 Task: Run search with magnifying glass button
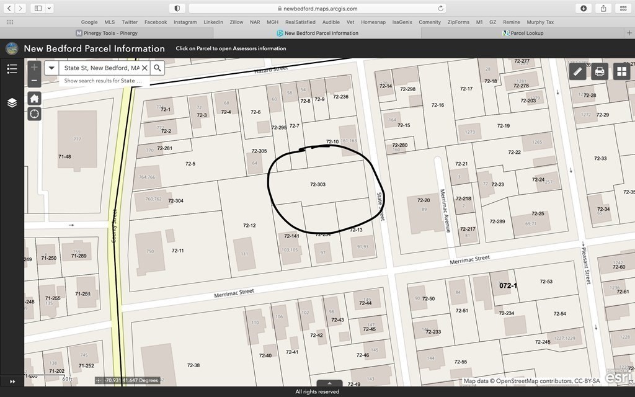pos(158,68)
